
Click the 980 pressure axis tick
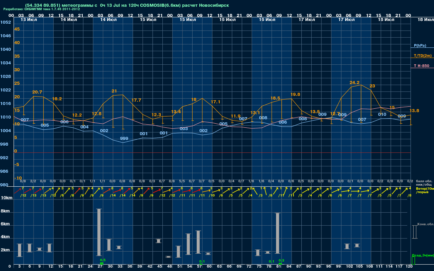(4, 185)
